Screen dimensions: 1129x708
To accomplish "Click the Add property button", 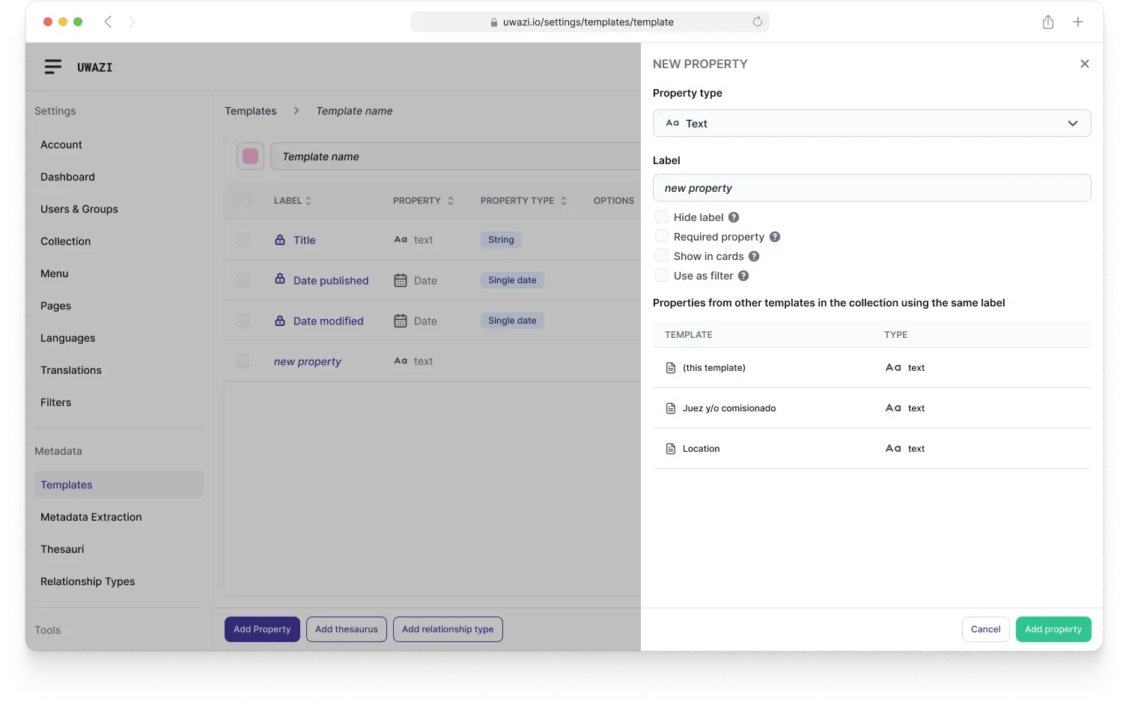I will [1053, 629].
